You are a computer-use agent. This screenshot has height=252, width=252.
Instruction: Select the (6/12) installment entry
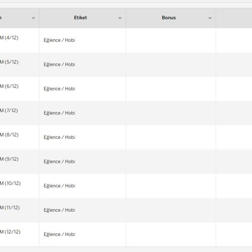tap(11, 86)
